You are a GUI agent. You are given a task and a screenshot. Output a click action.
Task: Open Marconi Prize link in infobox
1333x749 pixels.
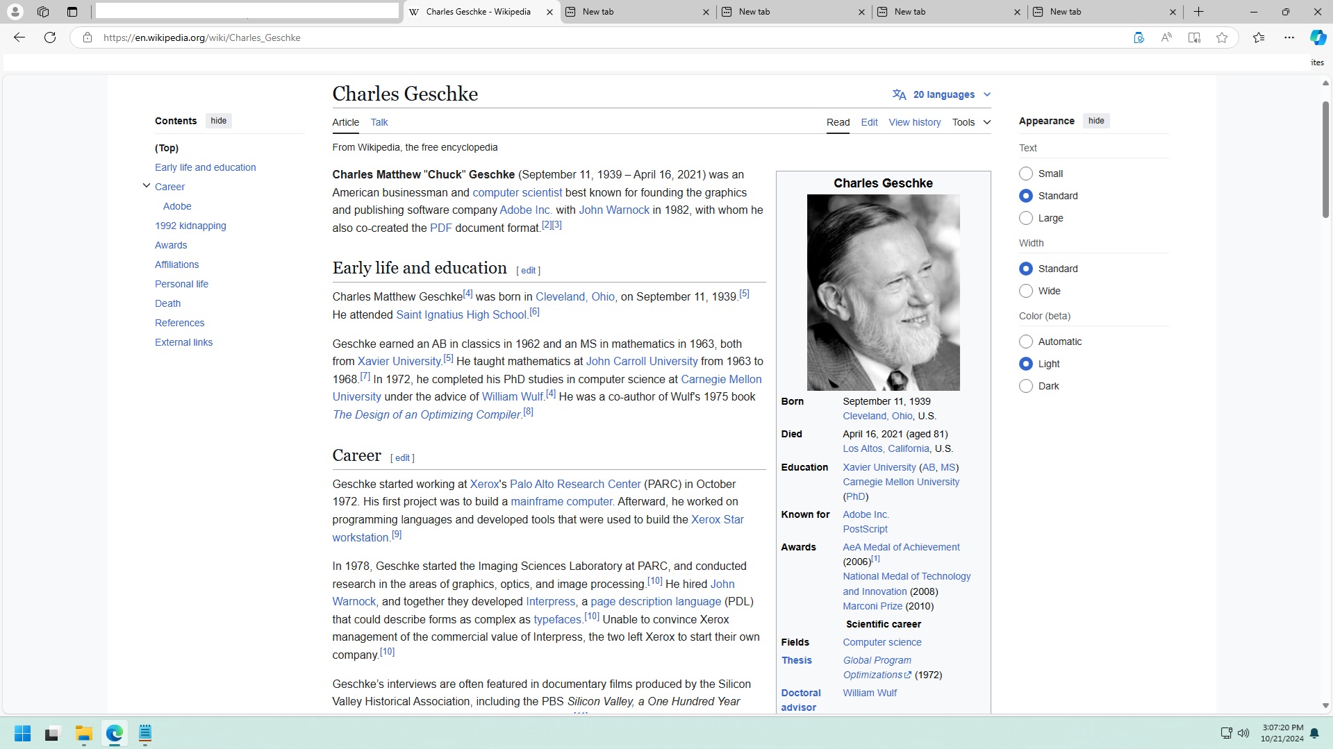coord(872,606)
